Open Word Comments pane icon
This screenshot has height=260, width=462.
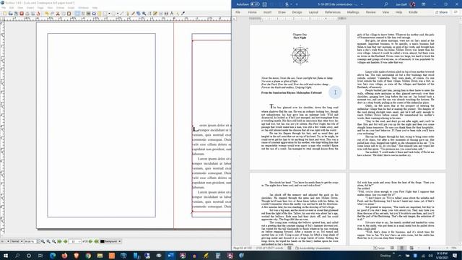pyautogui.click(x=456, y=12)
